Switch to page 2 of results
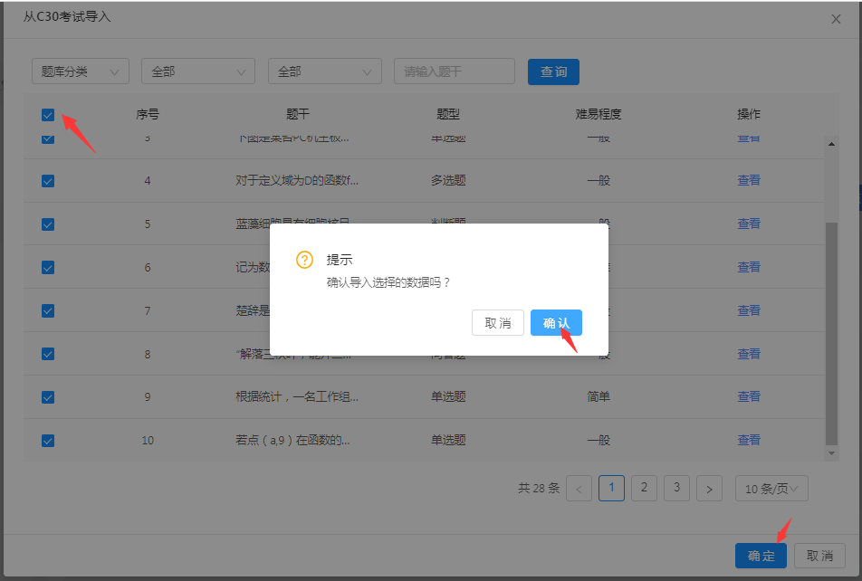 644,488
